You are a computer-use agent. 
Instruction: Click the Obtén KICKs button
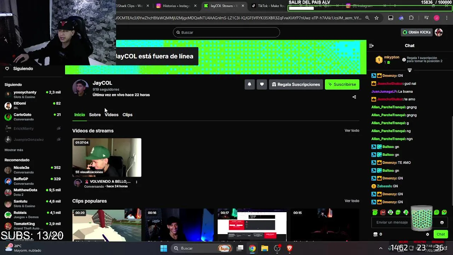tap(417, 32)
